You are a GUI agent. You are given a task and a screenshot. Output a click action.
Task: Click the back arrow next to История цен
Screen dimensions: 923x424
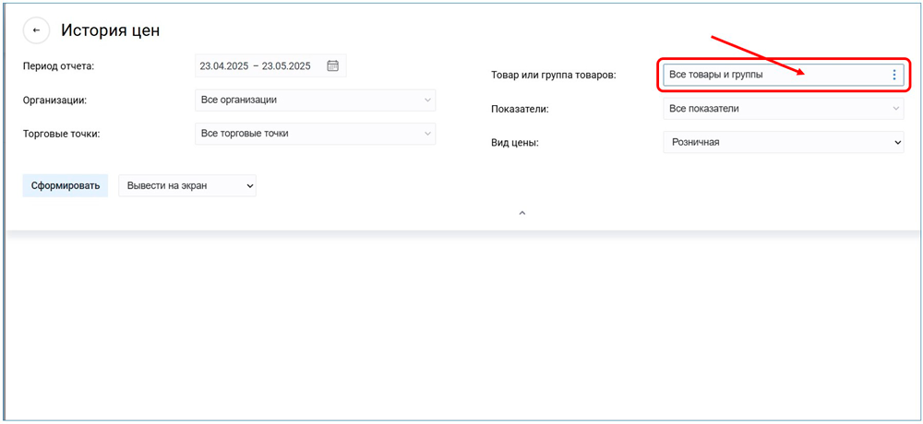(x=36, y=30)
